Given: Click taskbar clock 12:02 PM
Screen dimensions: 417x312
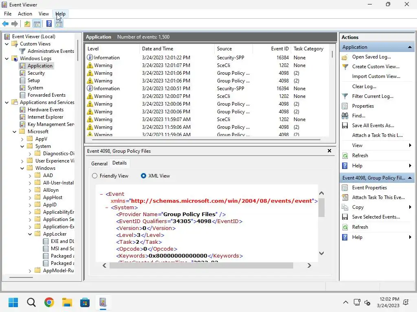Looking at the screenshot, I should coord(388,302).
